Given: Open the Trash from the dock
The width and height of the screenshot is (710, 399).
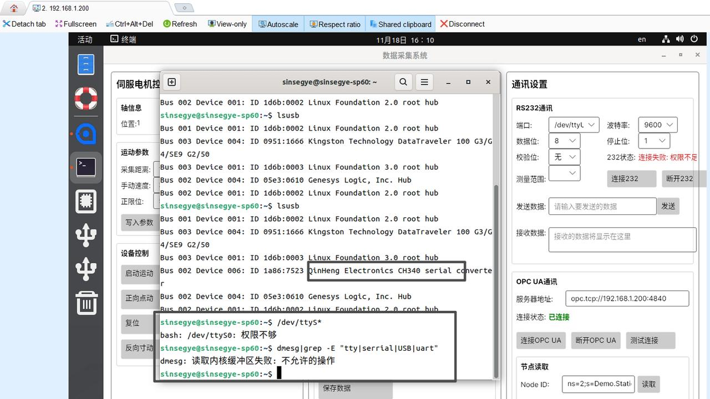Looking at the screenshot, I should click(x=86, y=303).
